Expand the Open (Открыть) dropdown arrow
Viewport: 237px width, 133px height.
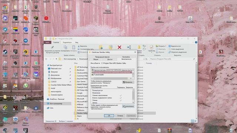pos(166,46)
